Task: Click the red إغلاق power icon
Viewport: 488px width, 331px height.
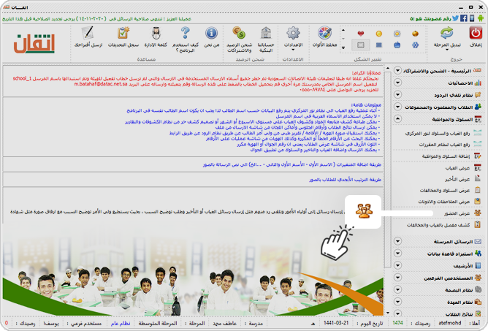Action: click(476, 33)
